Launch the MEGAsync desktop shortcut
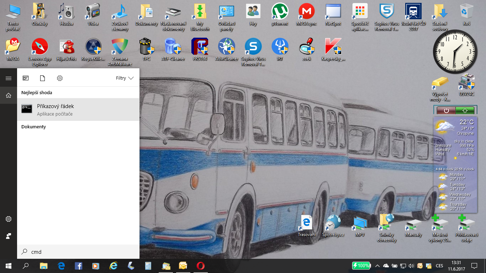486x273 pixels. [x=306, y=14]
